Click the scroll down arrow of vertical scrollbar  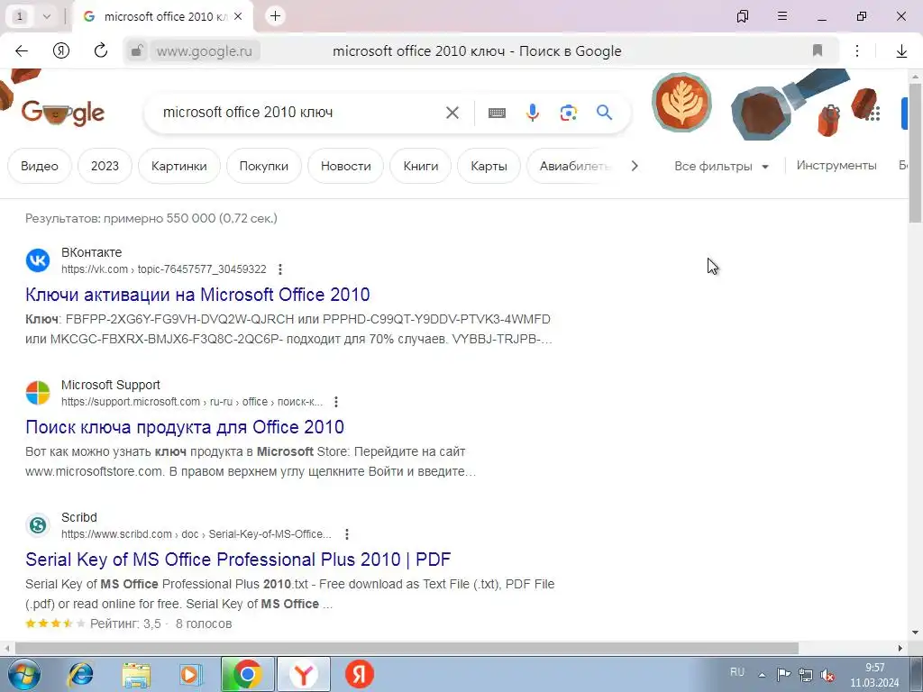915,633
